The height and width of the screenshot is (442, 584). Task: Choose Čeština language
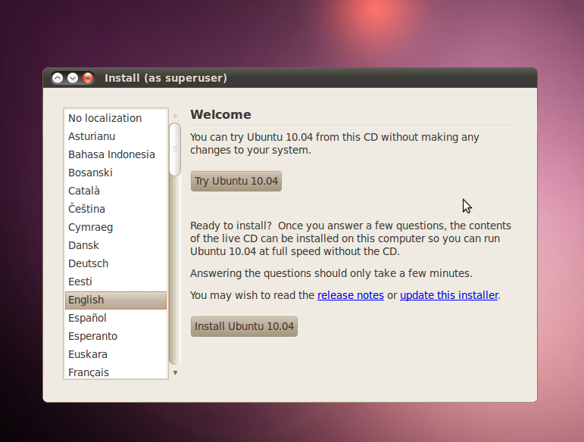[x=116, y=209]
